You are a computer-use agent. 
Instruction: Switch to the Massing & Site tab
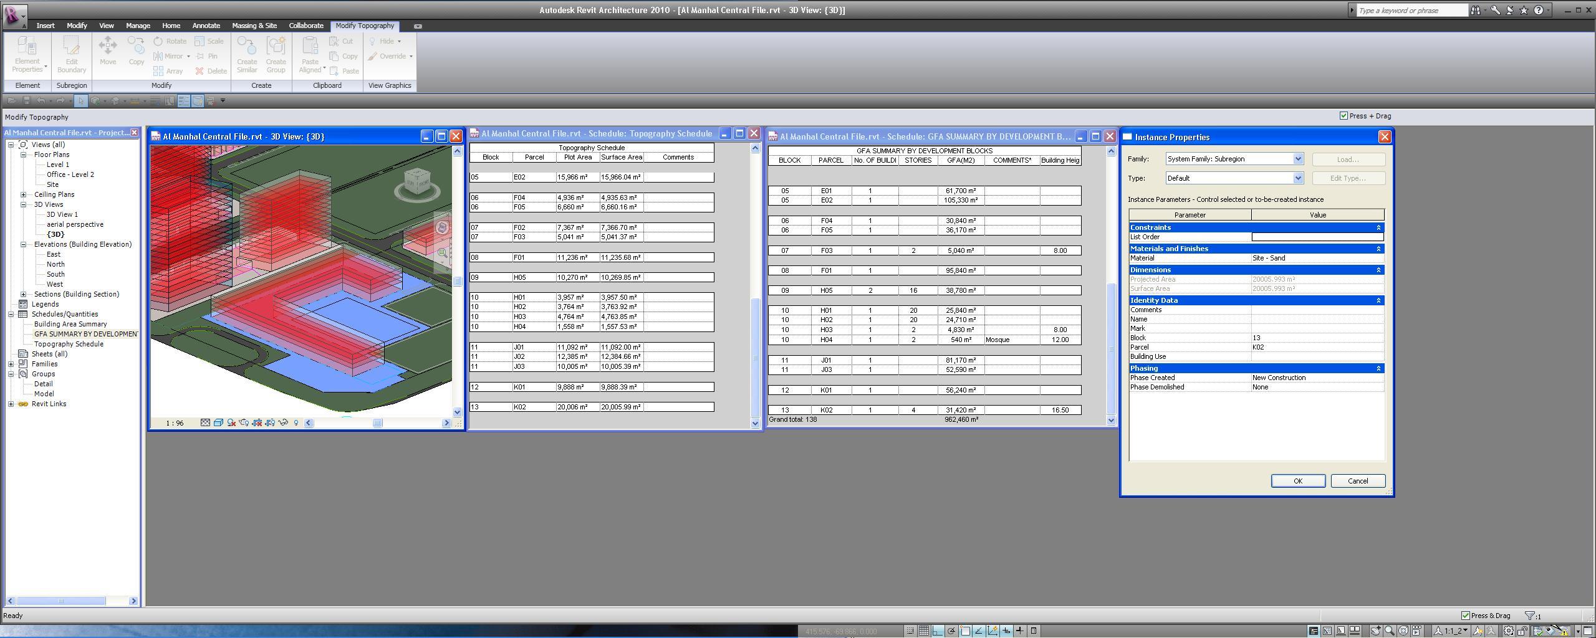254,26
